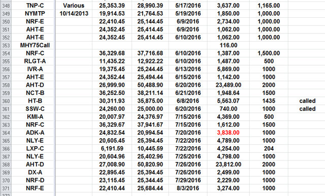The width and height of the screenshot is (325, 196).
Task: Select the 204 quantity cell
Action: 269,149
